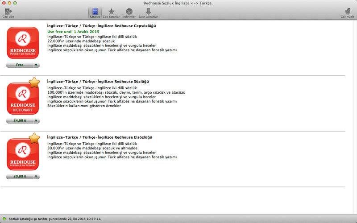Select the Redhouse Portable Dictionary icon
This screenshot has width=357, height=223.
(23, 154)
